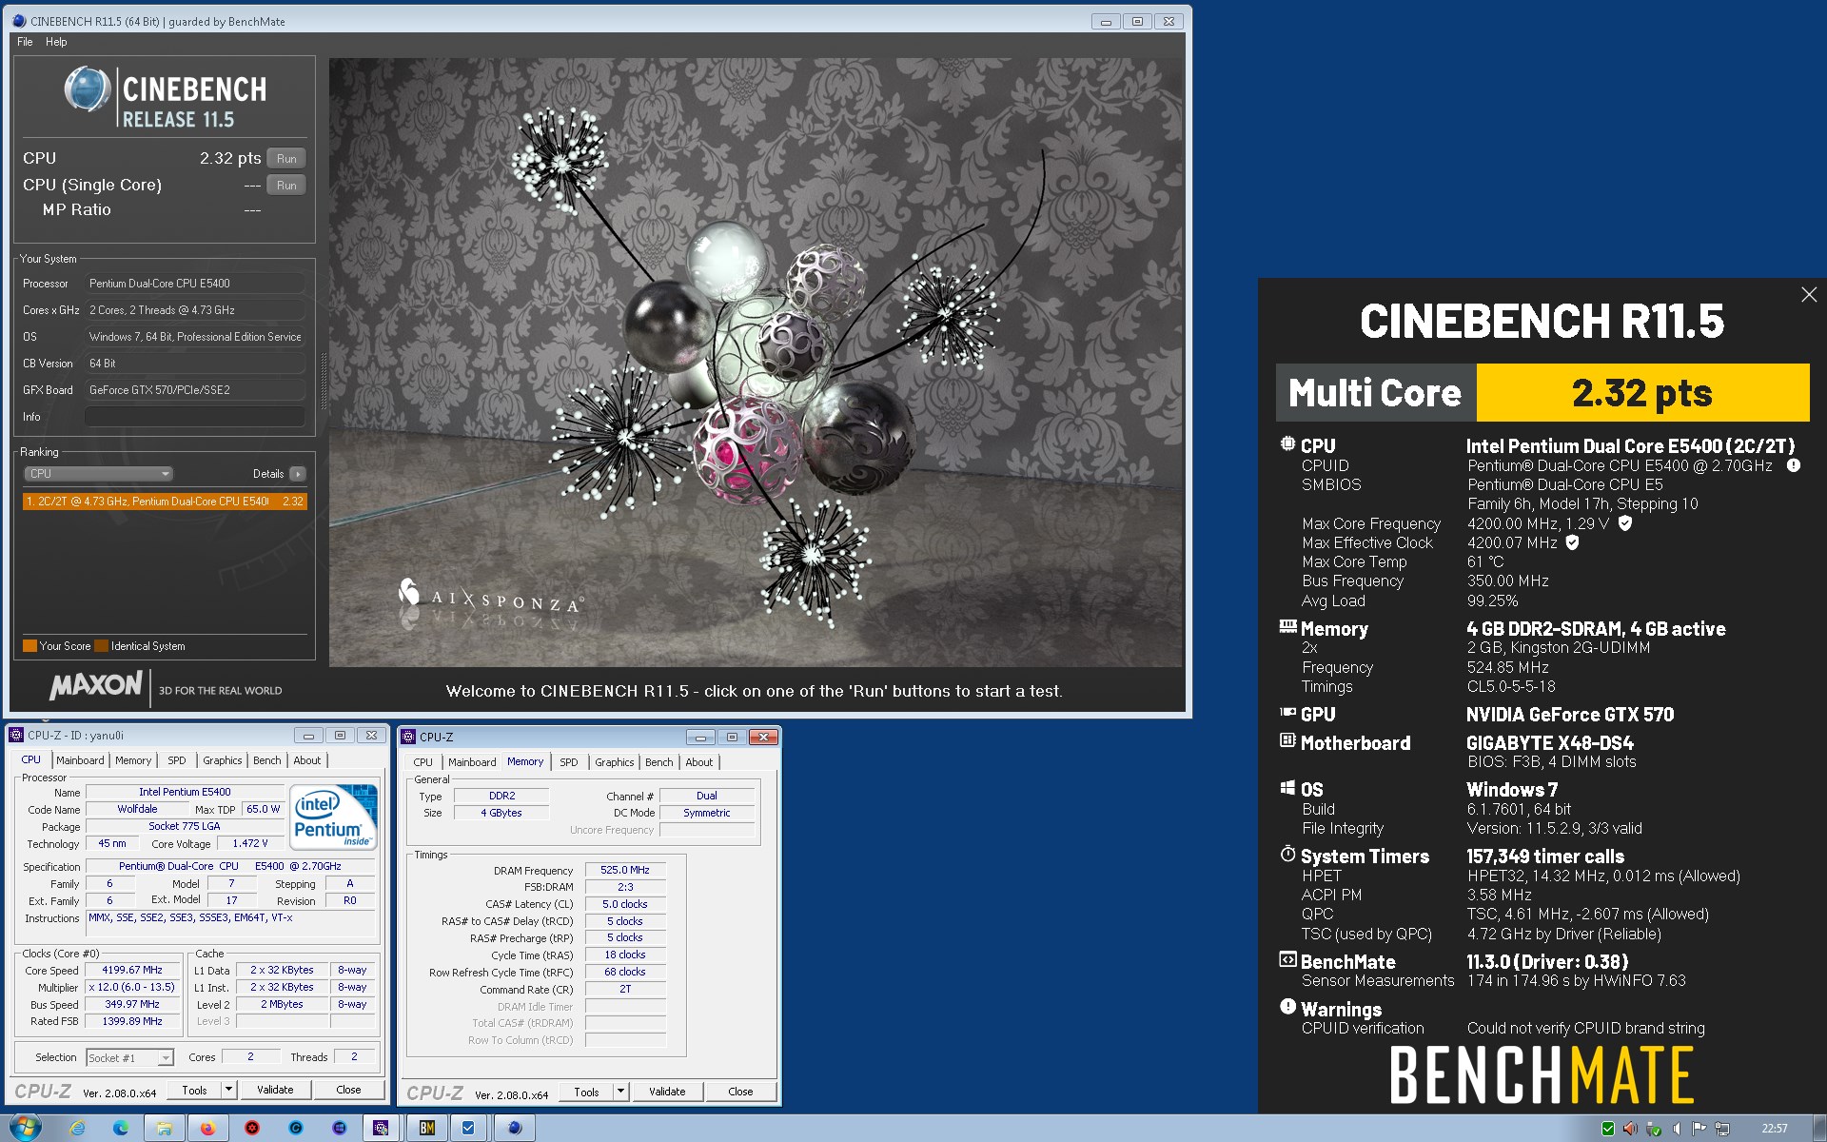
Task: Click Tools button in CPU-Z yanu0i window
Action: click(x=195, y=1090)
